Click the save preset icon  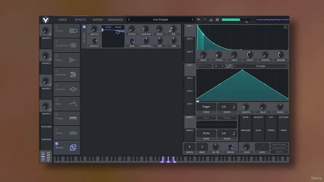click(211, 20)
